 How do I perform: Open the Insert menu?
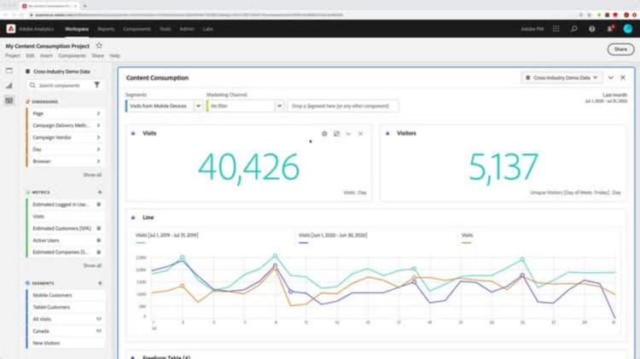point(46,55)
